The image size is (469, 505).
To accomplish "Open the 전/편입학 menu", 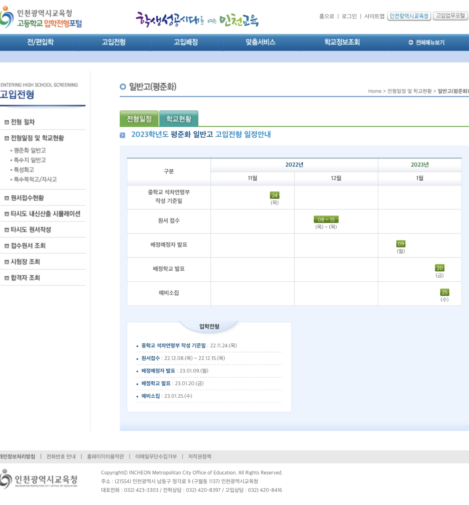I will pos(40,42).
